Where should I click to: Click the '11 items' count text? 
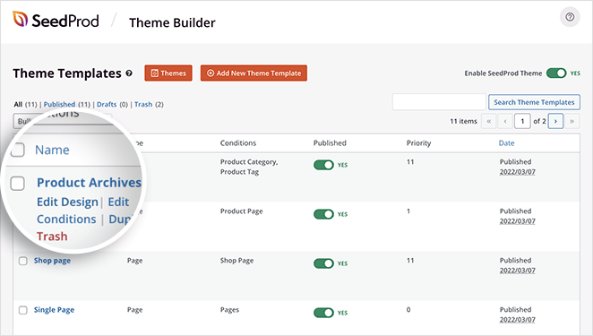click(463, 121)
